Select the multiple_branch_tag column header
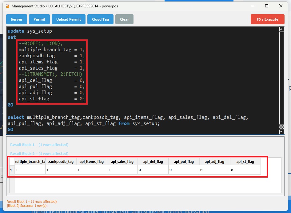This screenshot has height=213, width=291. (30, 162)
